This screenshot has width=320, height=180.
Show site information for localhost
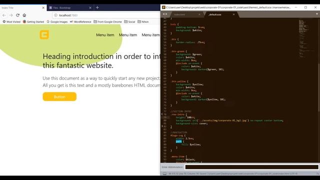point(55,15)
